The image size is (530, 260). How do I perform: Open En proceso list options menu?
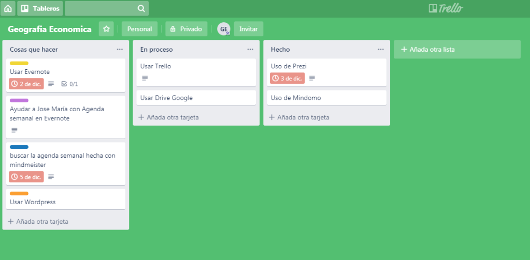250,49
